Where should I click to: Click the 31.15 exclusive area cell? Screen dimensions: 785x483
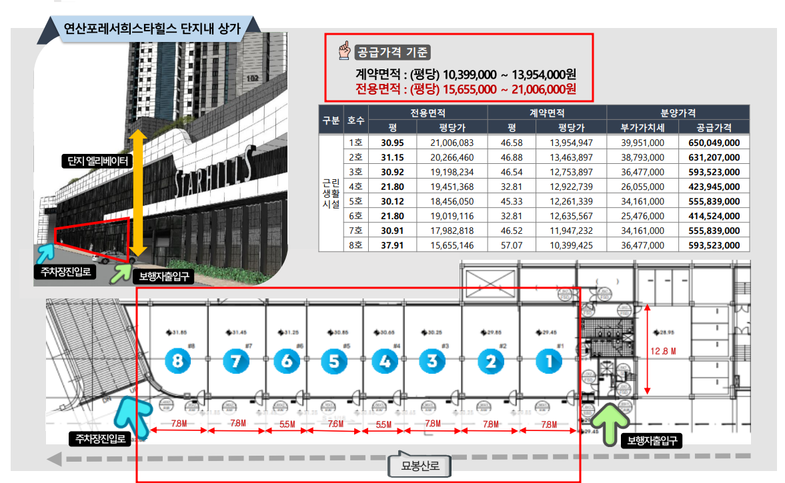tap(392, 157)
